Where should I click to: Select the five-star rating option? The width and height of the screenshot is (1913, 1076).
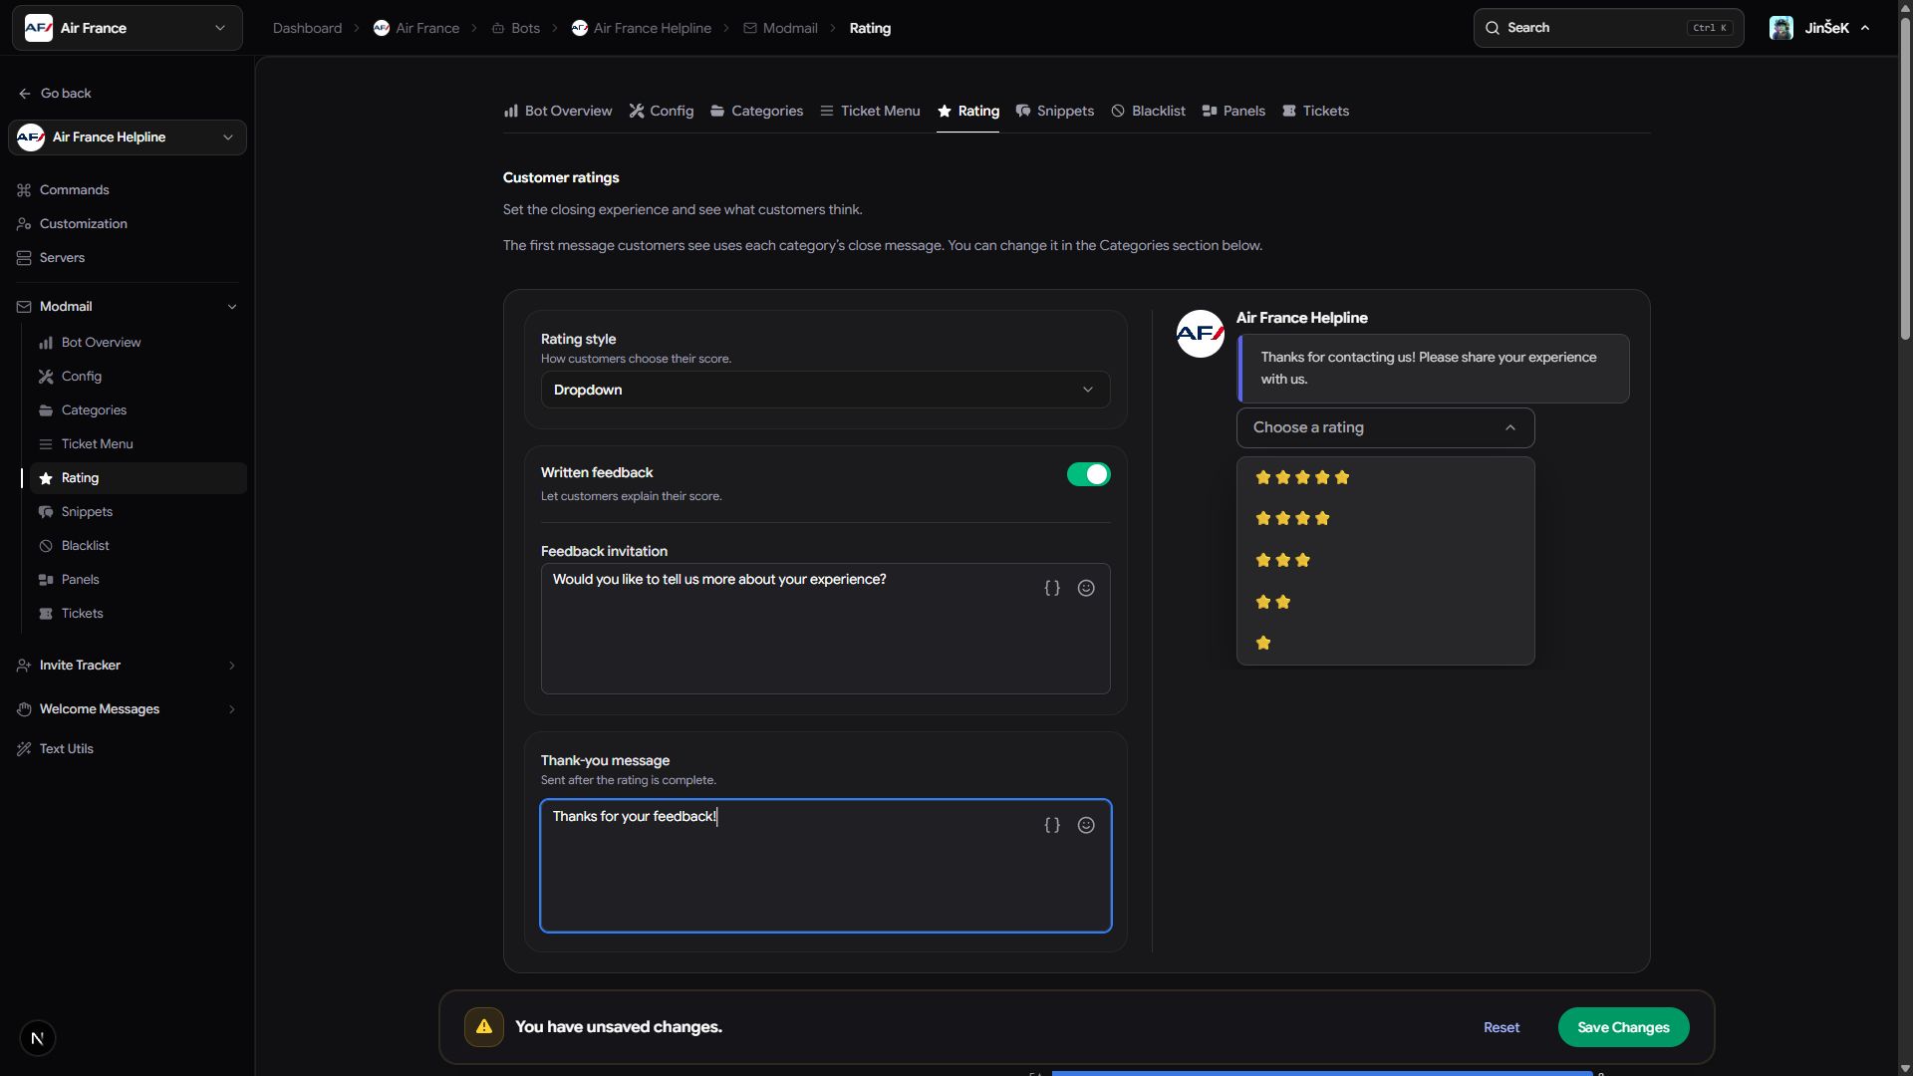1385,478
